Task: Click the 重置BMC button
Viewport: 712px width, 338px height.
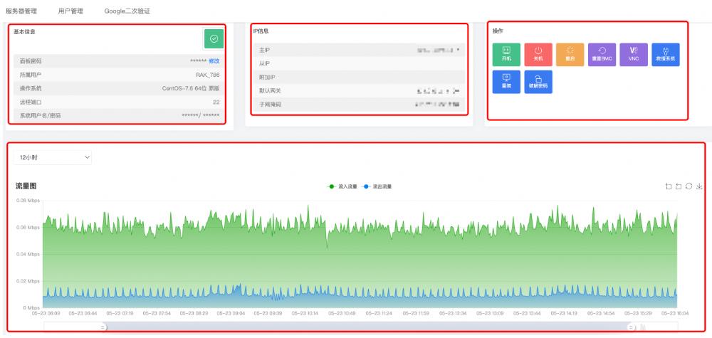Action: point(602,54)
